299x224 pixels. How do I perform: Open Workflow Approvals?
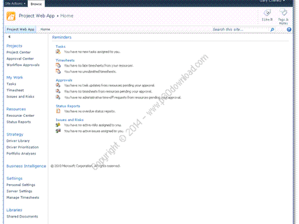tap(23, 65)
